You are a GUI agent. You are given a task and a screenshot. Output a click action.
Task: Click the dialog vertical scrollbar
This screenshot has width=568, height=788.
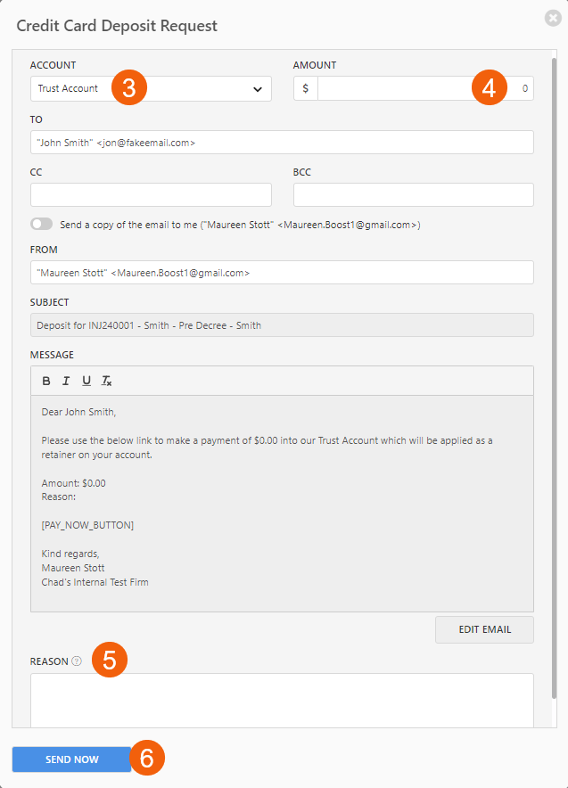click(x=553, y=357)
